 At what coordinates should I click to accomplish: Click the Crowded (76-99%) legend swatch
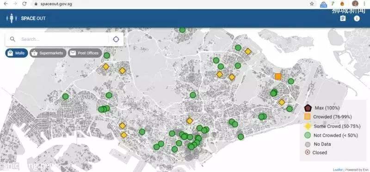(x=307, y=117)
